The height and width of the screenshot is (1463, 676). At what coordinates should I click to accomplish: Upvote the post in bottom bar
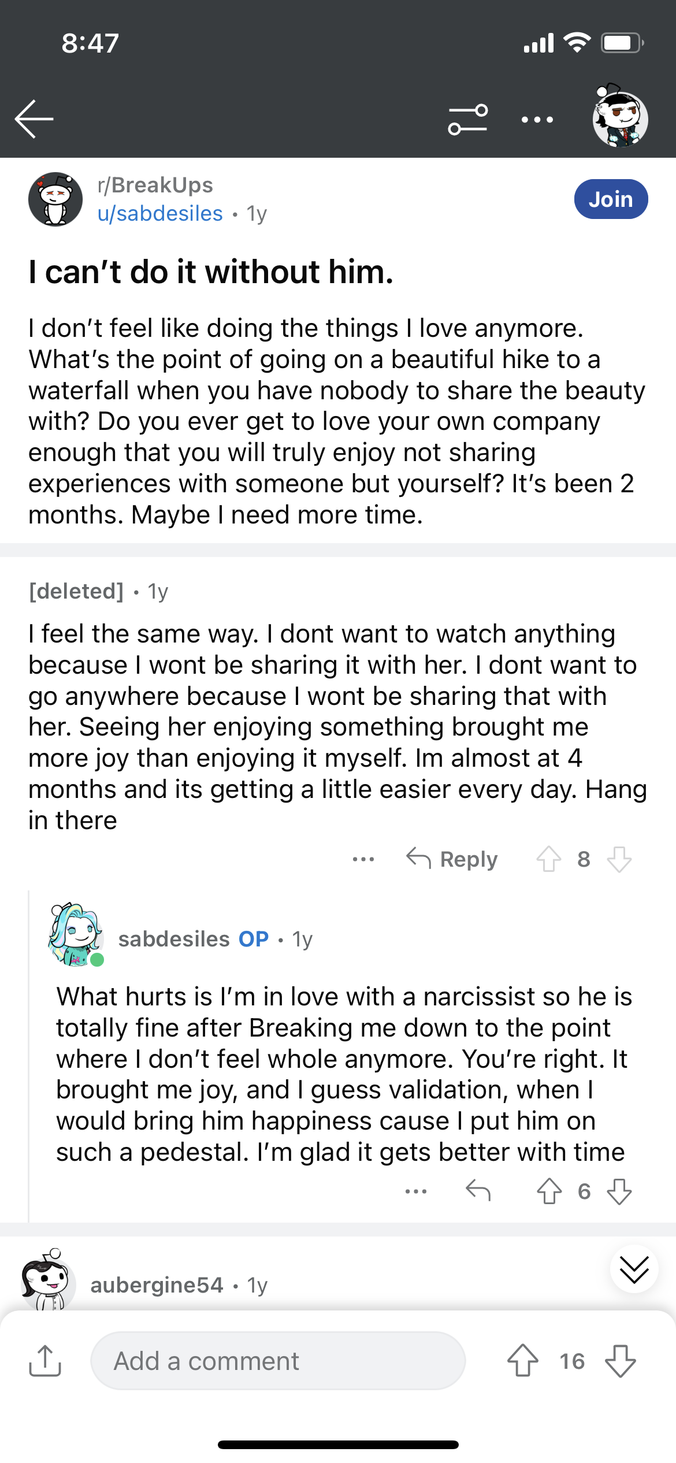coord(523,1361)
